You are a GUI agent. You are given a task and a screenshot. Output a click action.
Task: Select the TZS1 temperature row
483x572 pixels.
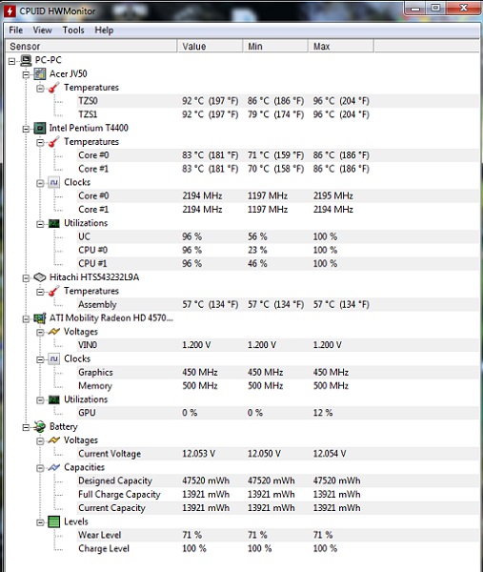pyautogui.click(x=277, y=114)
